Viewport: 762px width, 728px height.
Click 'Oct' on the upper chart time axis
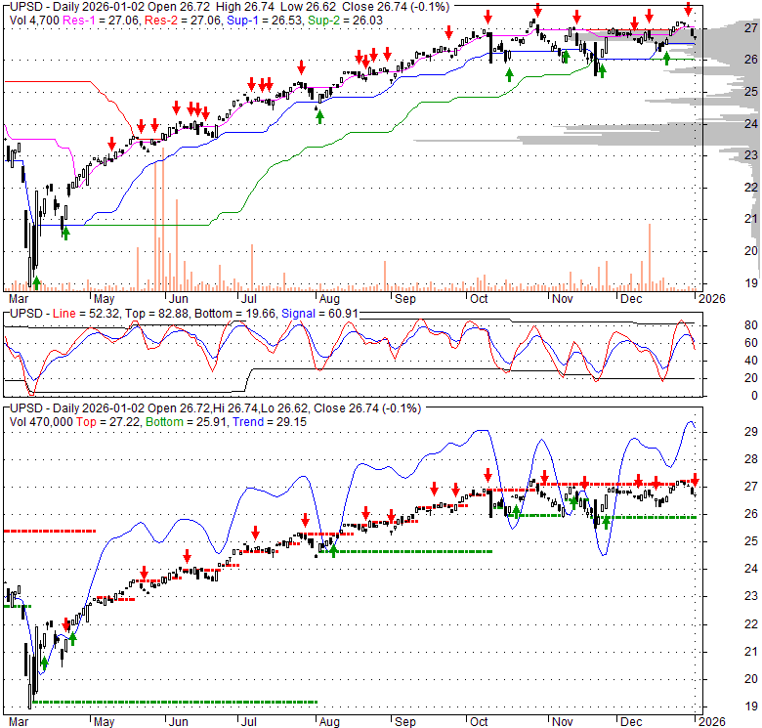(x=479, y=298)
